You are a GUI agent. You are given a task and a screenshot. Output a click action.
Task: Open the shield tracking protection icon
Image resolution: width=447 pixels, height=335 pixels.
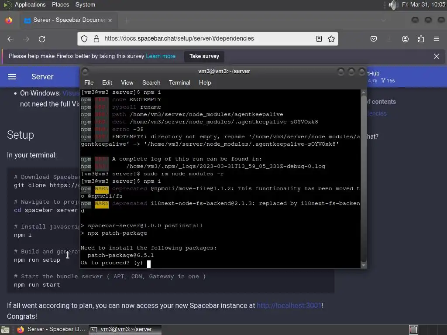pos(84,39)
